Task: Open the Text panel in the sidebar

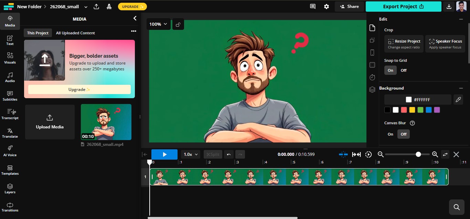Action: [10, 39]
